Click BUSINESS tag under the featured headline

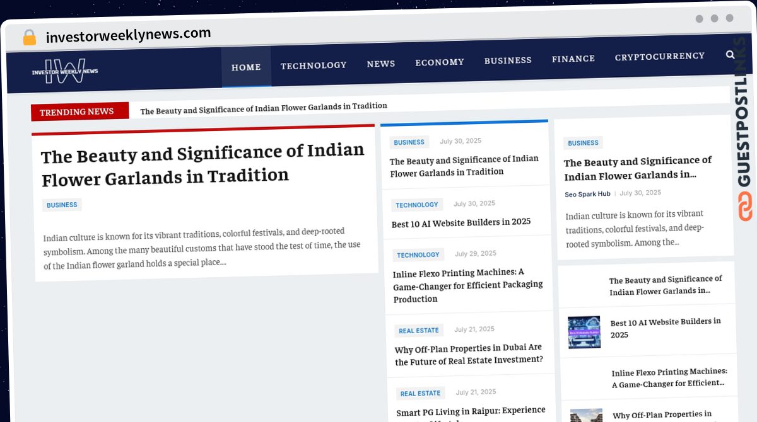click(62, 205)
